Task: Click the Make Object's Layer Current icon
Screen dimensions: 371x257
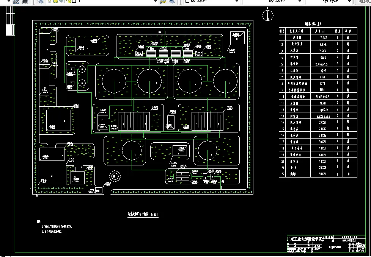Action: click(163, 2)
